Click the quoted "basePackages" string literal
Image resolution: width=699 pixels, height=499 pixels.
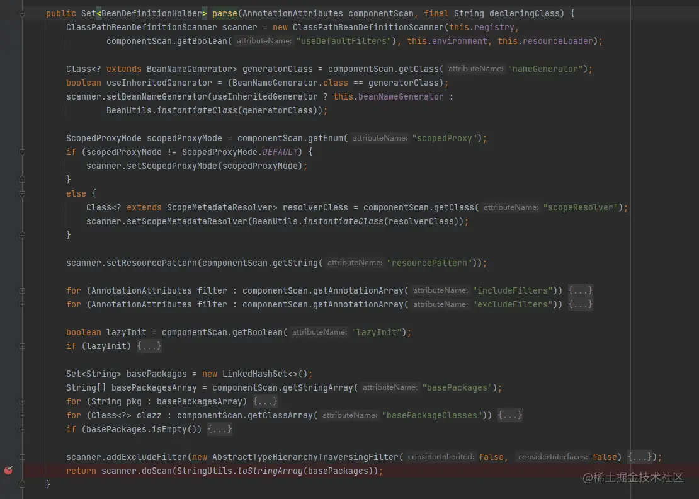click(457, 387)
